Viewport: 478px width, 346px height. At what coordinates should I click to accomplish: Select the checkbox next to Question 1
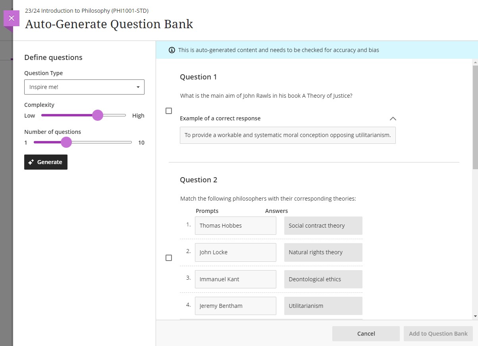pyautogui.click(x=168, y=111)
